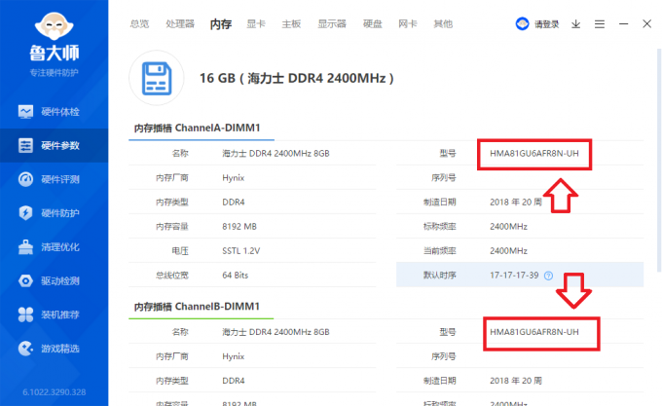Click the 请登录 login link

point(547,24)
